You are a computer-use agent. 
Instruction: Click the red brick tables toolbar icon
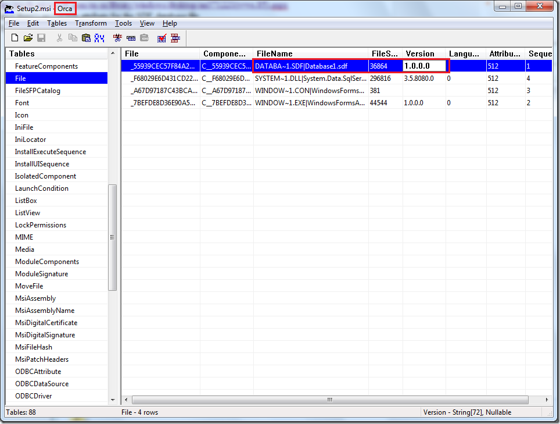175,38
